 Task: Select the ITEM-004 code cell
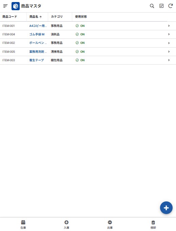click(9, 34)
